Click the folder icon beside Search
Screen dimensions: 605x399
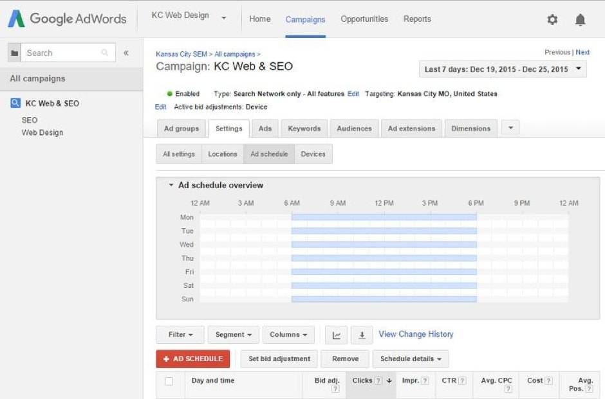pos(14,53)
